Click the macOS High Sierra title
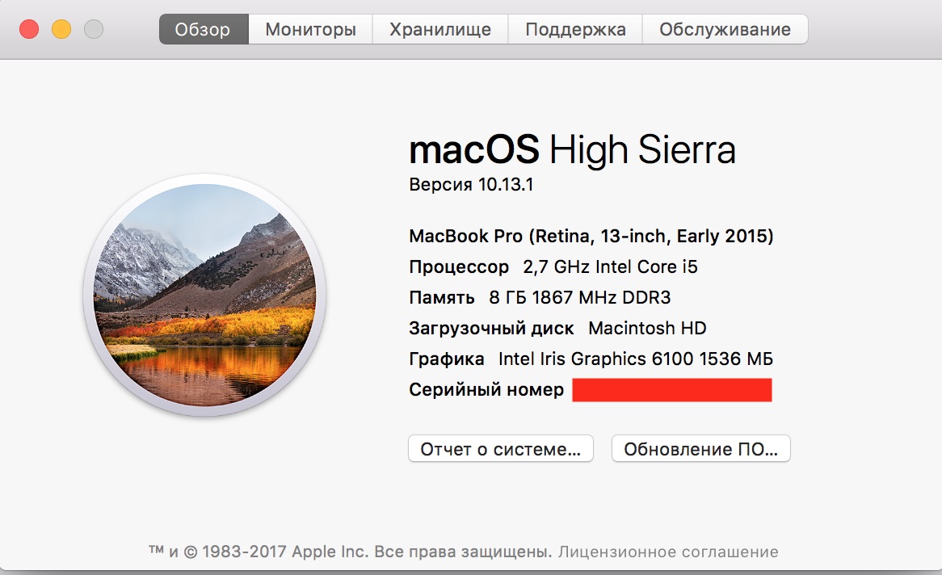 (572, 151)
